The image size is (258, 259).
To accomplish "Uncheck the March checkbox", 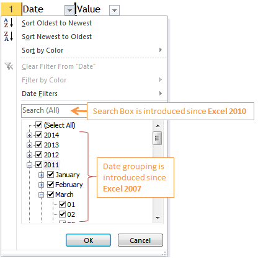I will (50, 195).
